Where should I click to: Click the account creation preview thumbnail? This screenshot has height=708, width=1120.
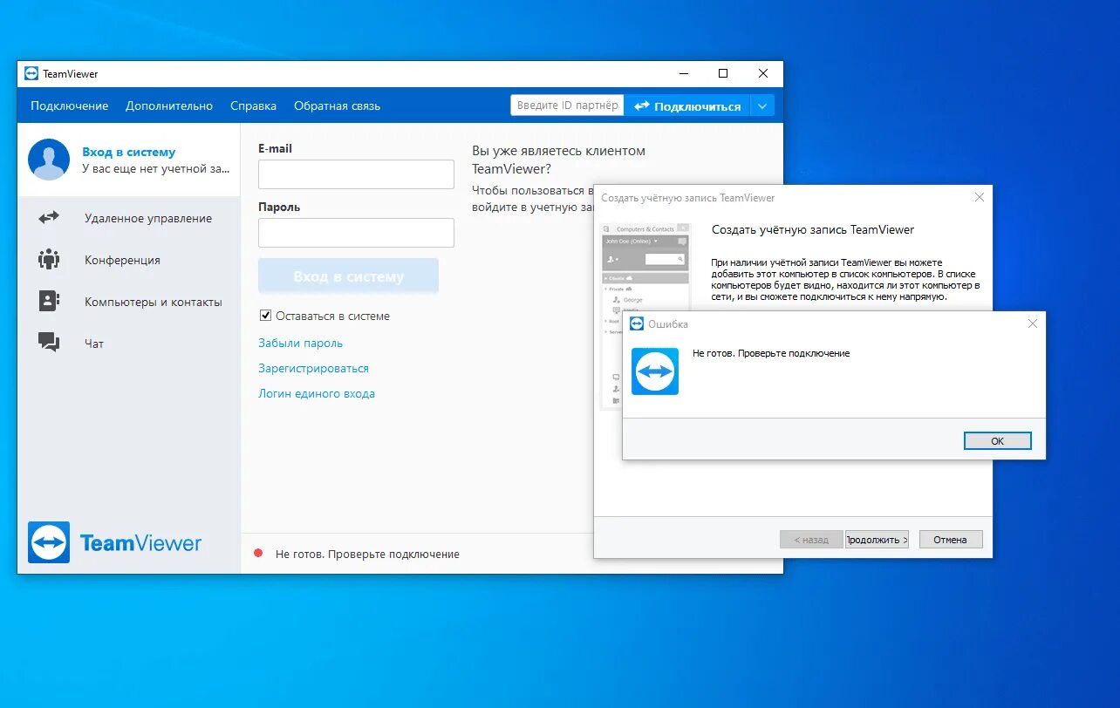click(x=645, y=316)
